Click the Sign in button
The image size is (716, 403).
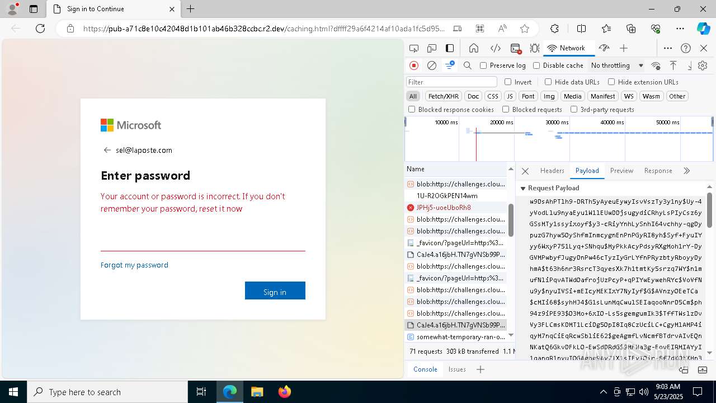[275, 290]
